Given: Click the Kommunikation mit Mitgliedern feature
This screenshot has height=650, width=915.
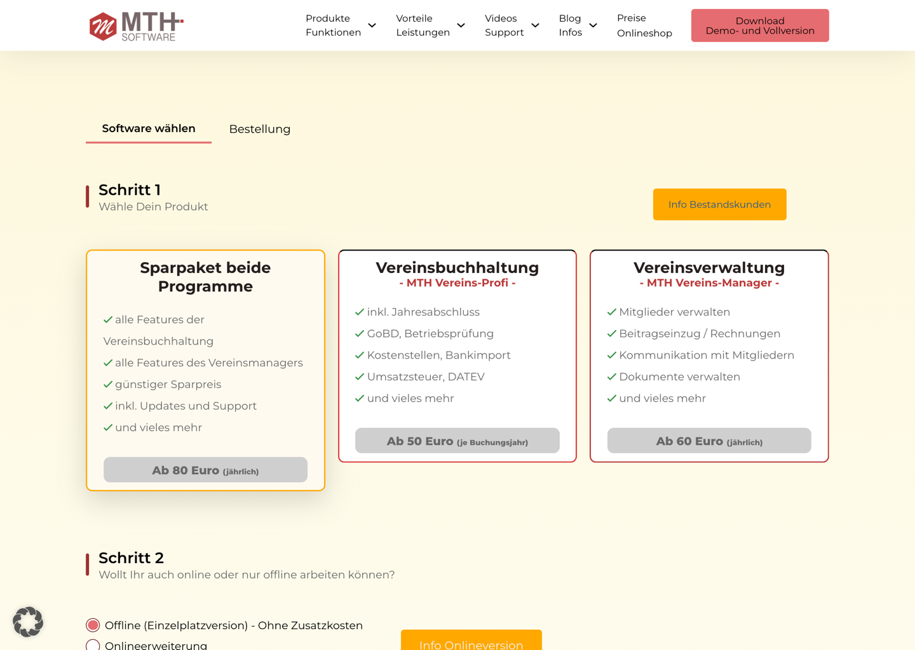Looking at the screenshot, I should coord(707,355).
